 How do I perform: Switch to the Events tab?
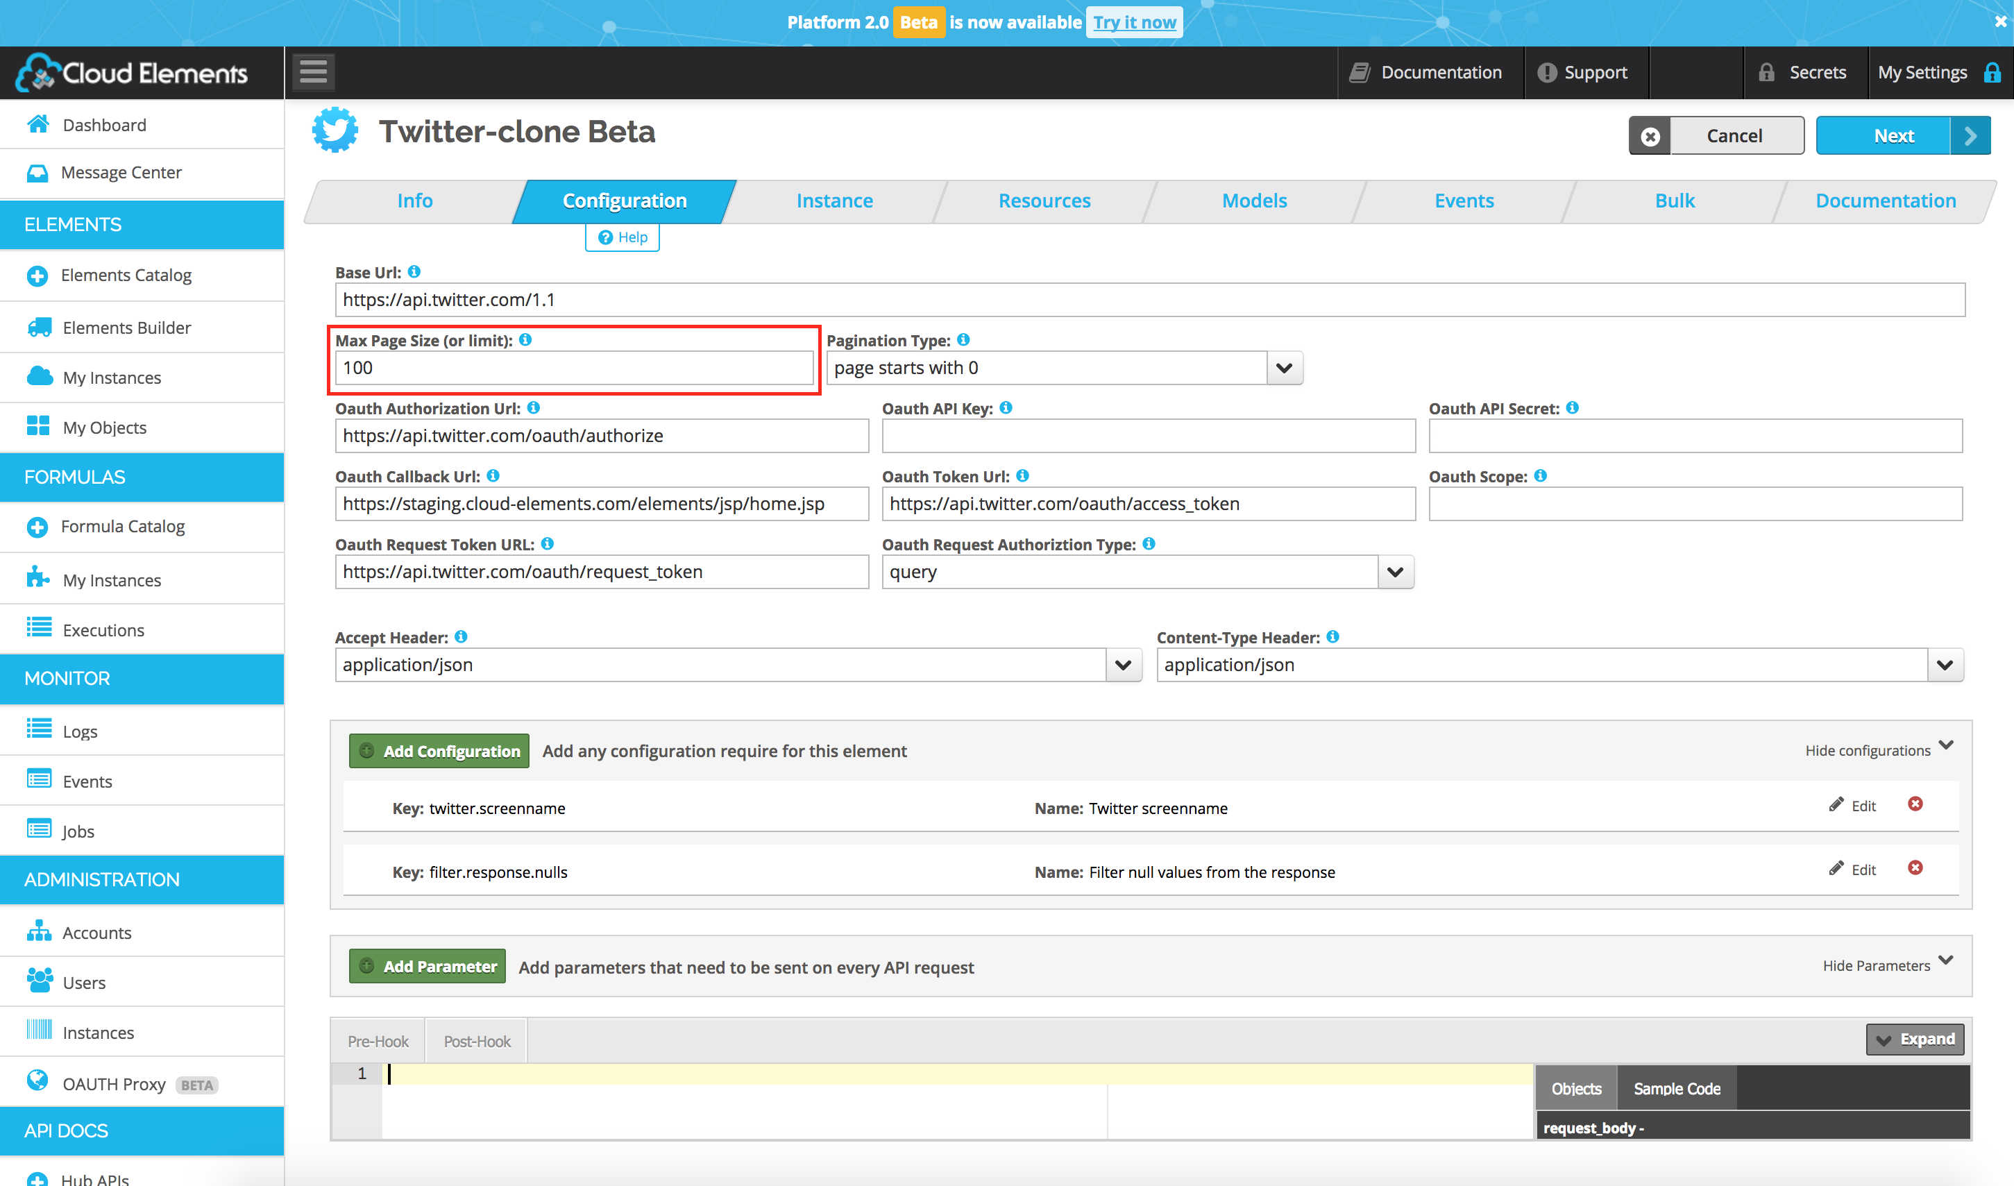point(1464,201)
